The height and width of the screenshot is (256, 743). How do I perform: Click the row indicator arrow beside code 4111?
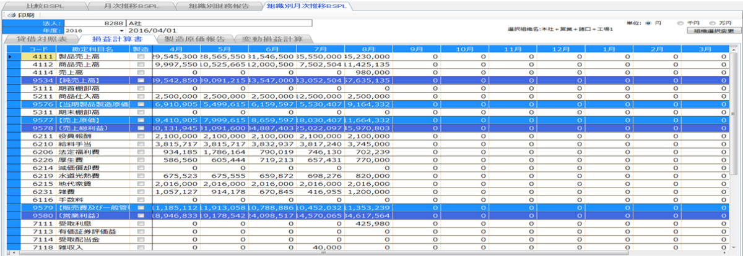[x=9, y=56]
